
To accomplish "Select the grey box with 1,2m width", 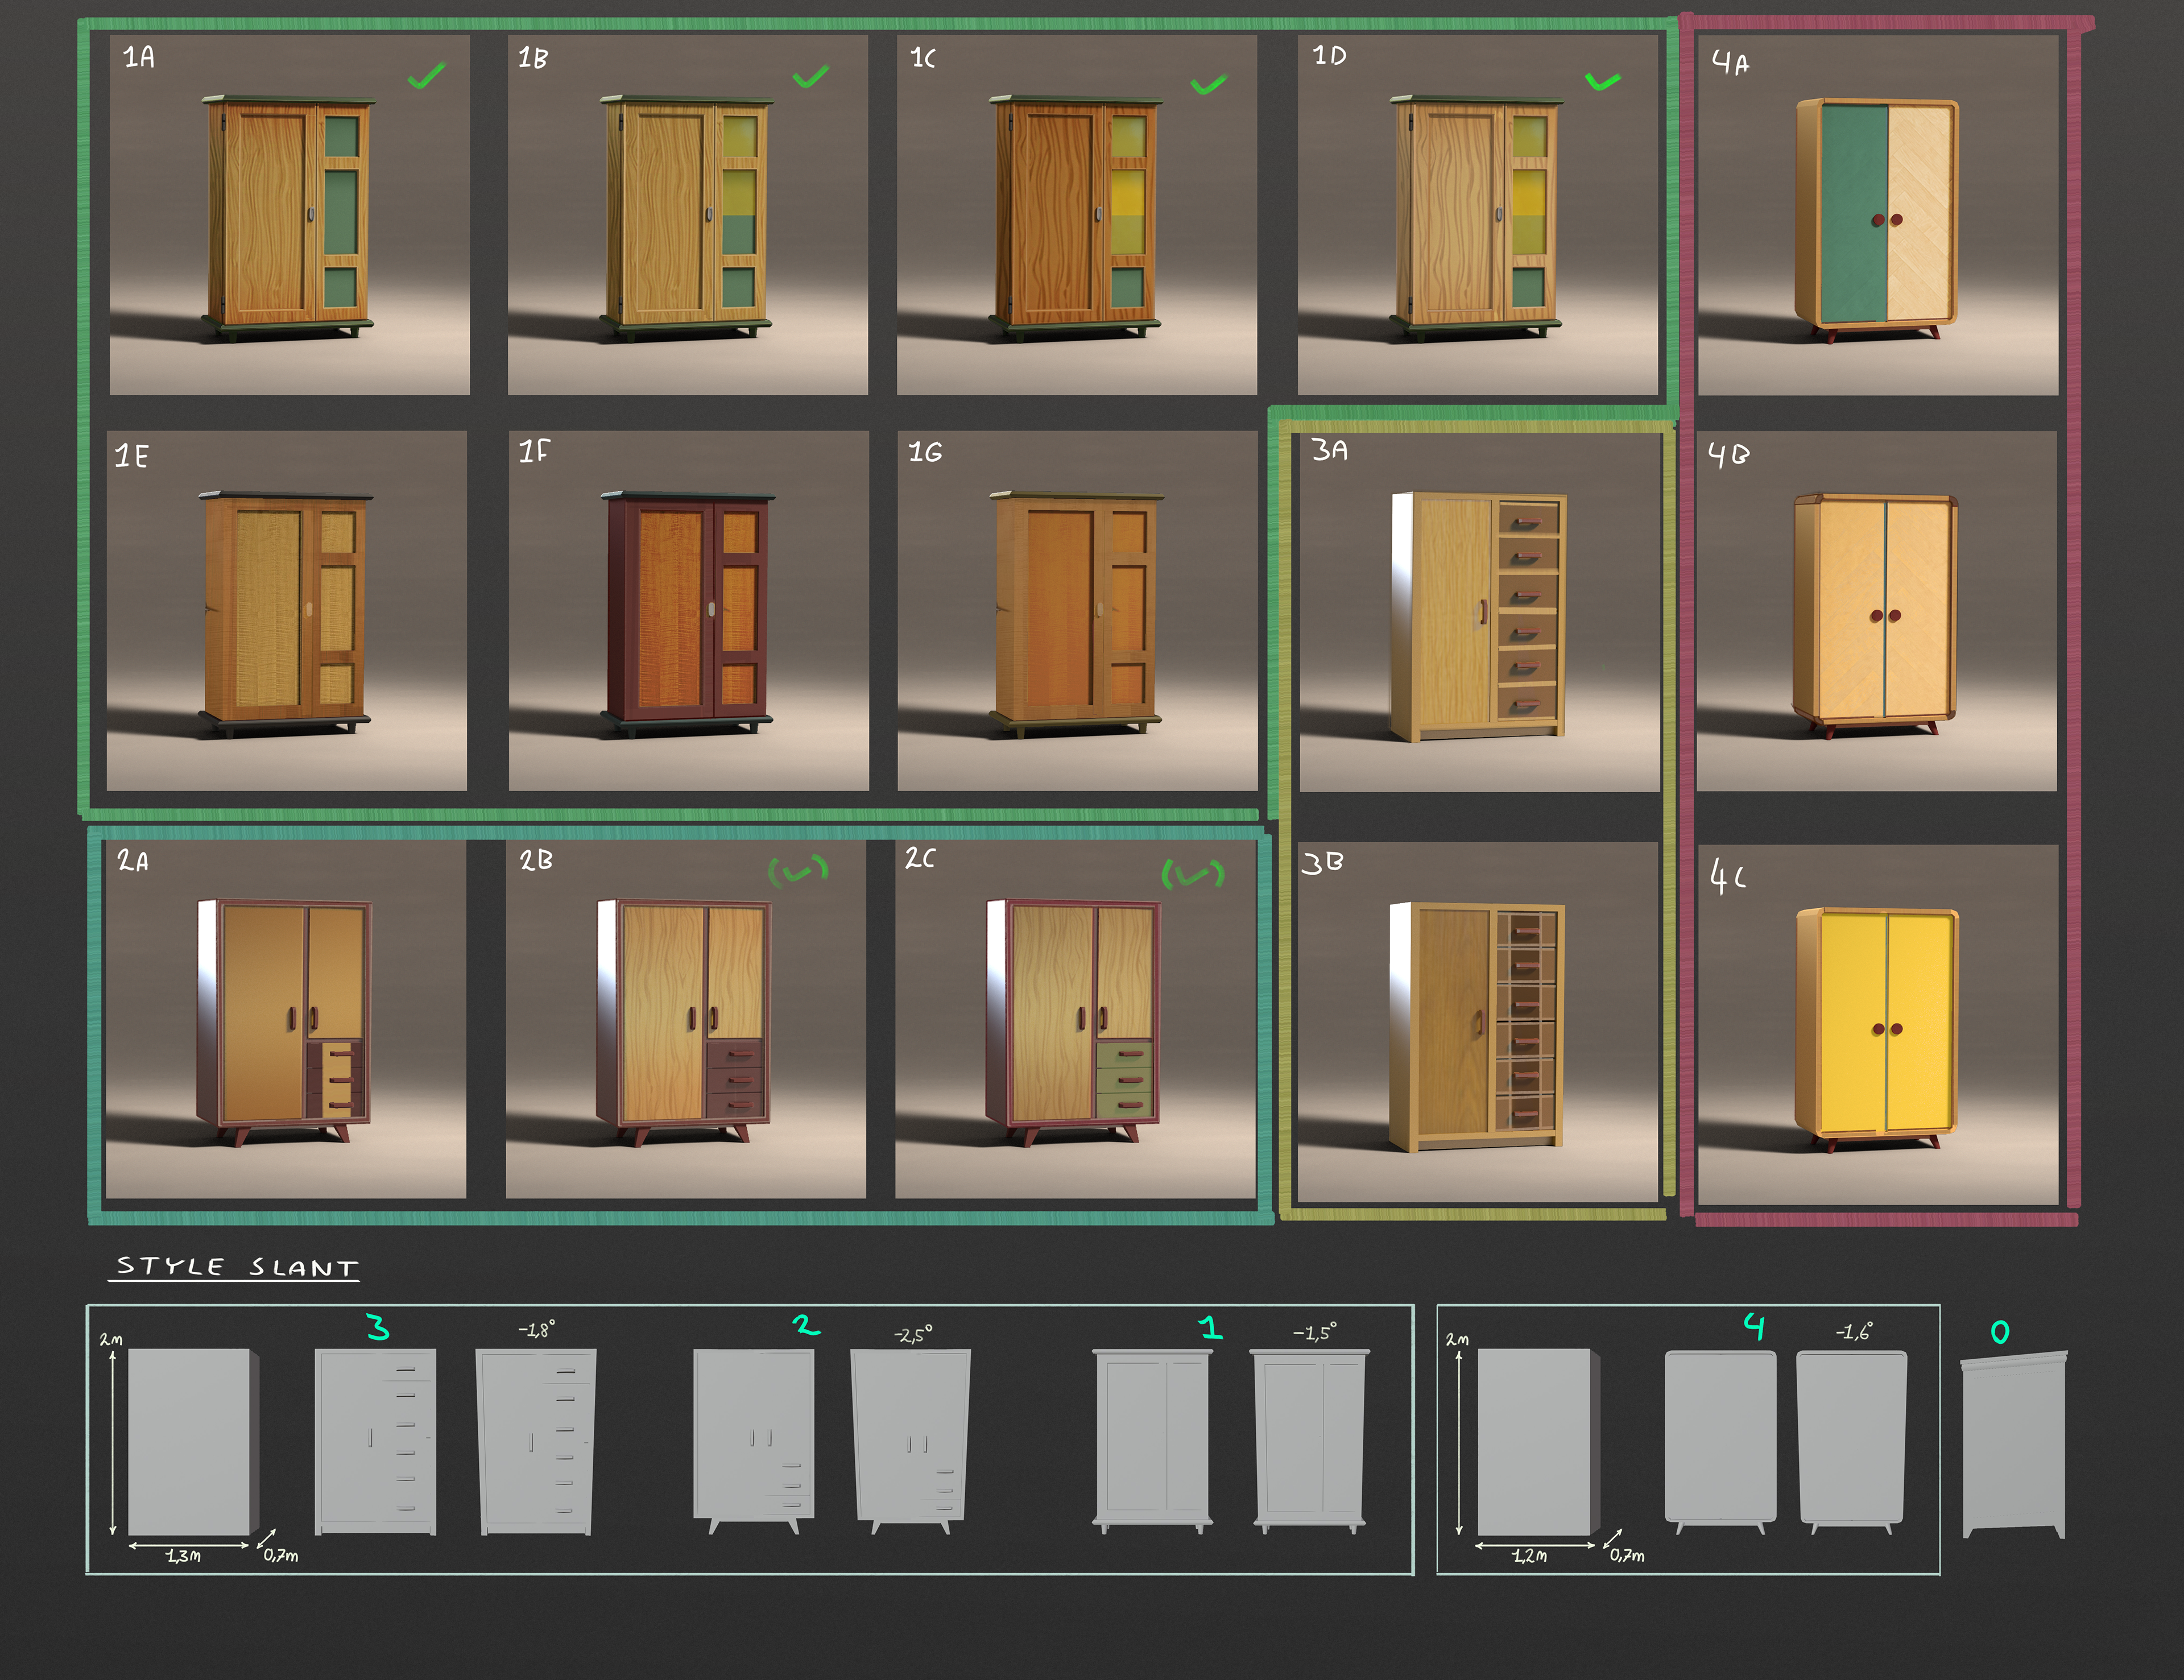I will [1538, 1441].
